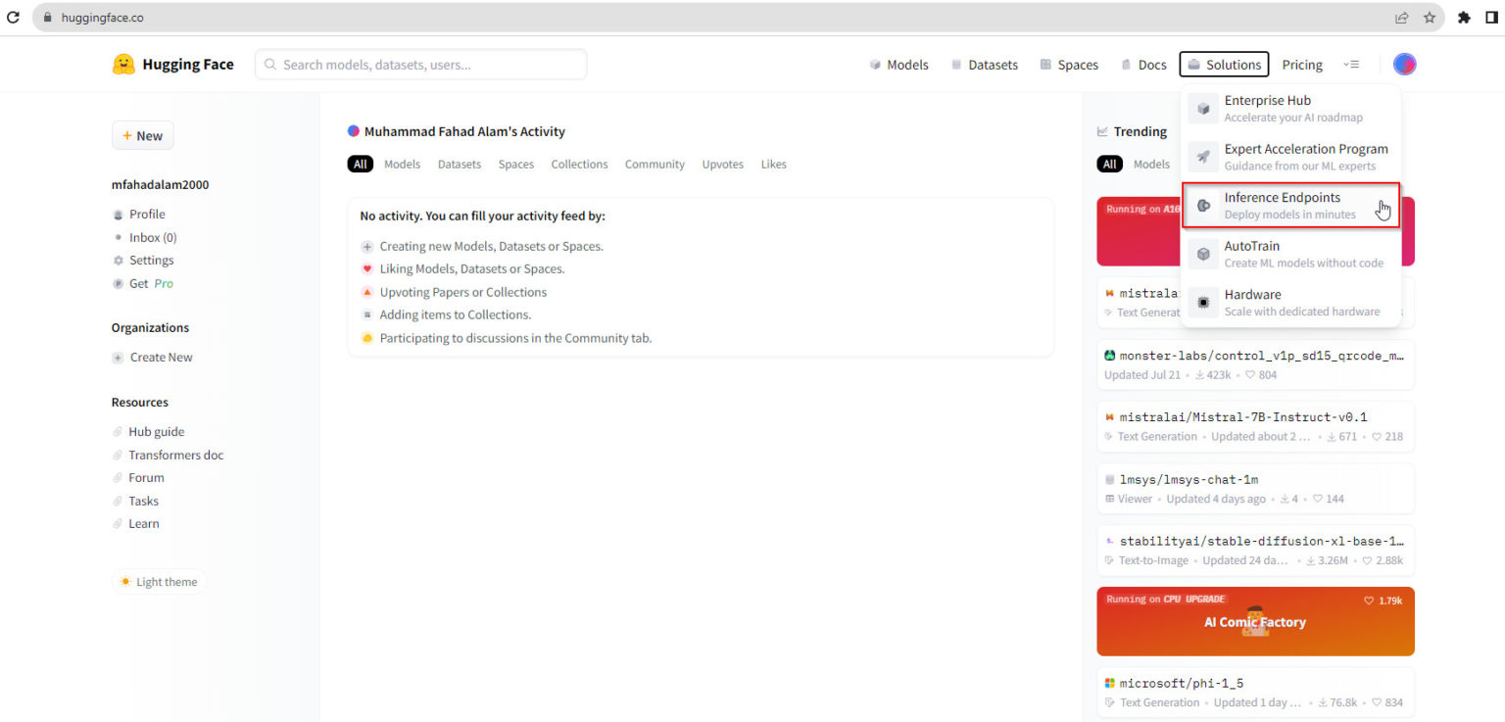Screen dimensions: 1505x722
Task: Open the browser extensions puzzle icon
Action: (1464, 18)
